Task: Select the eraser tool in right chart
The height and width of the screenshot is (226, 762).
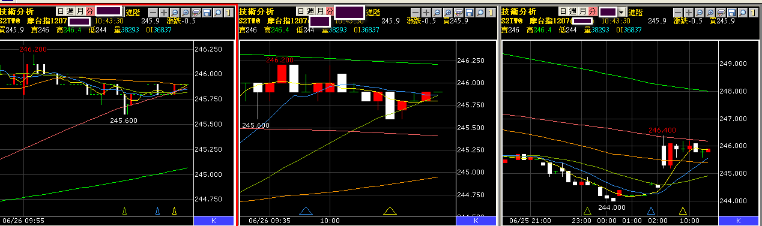Action: coord(721,12)
